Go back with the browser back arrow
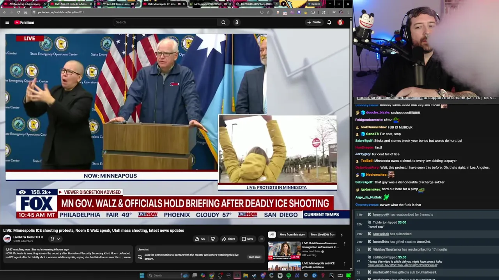Viewport: 499px width, 280px height. pyautogui.click(x=4, y=12)
